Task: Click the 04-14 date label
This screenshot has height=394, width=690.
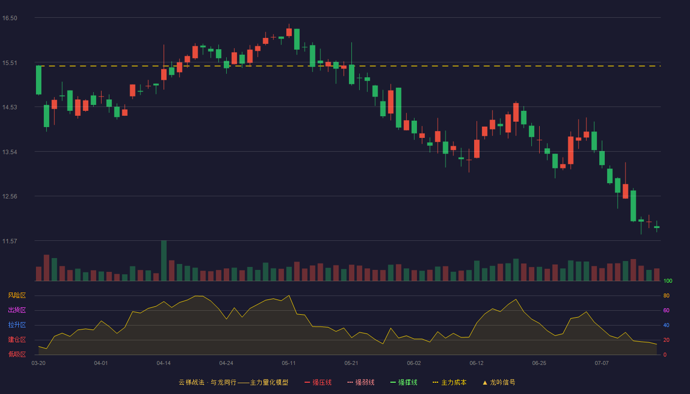Action: click(x=164, y=363)
